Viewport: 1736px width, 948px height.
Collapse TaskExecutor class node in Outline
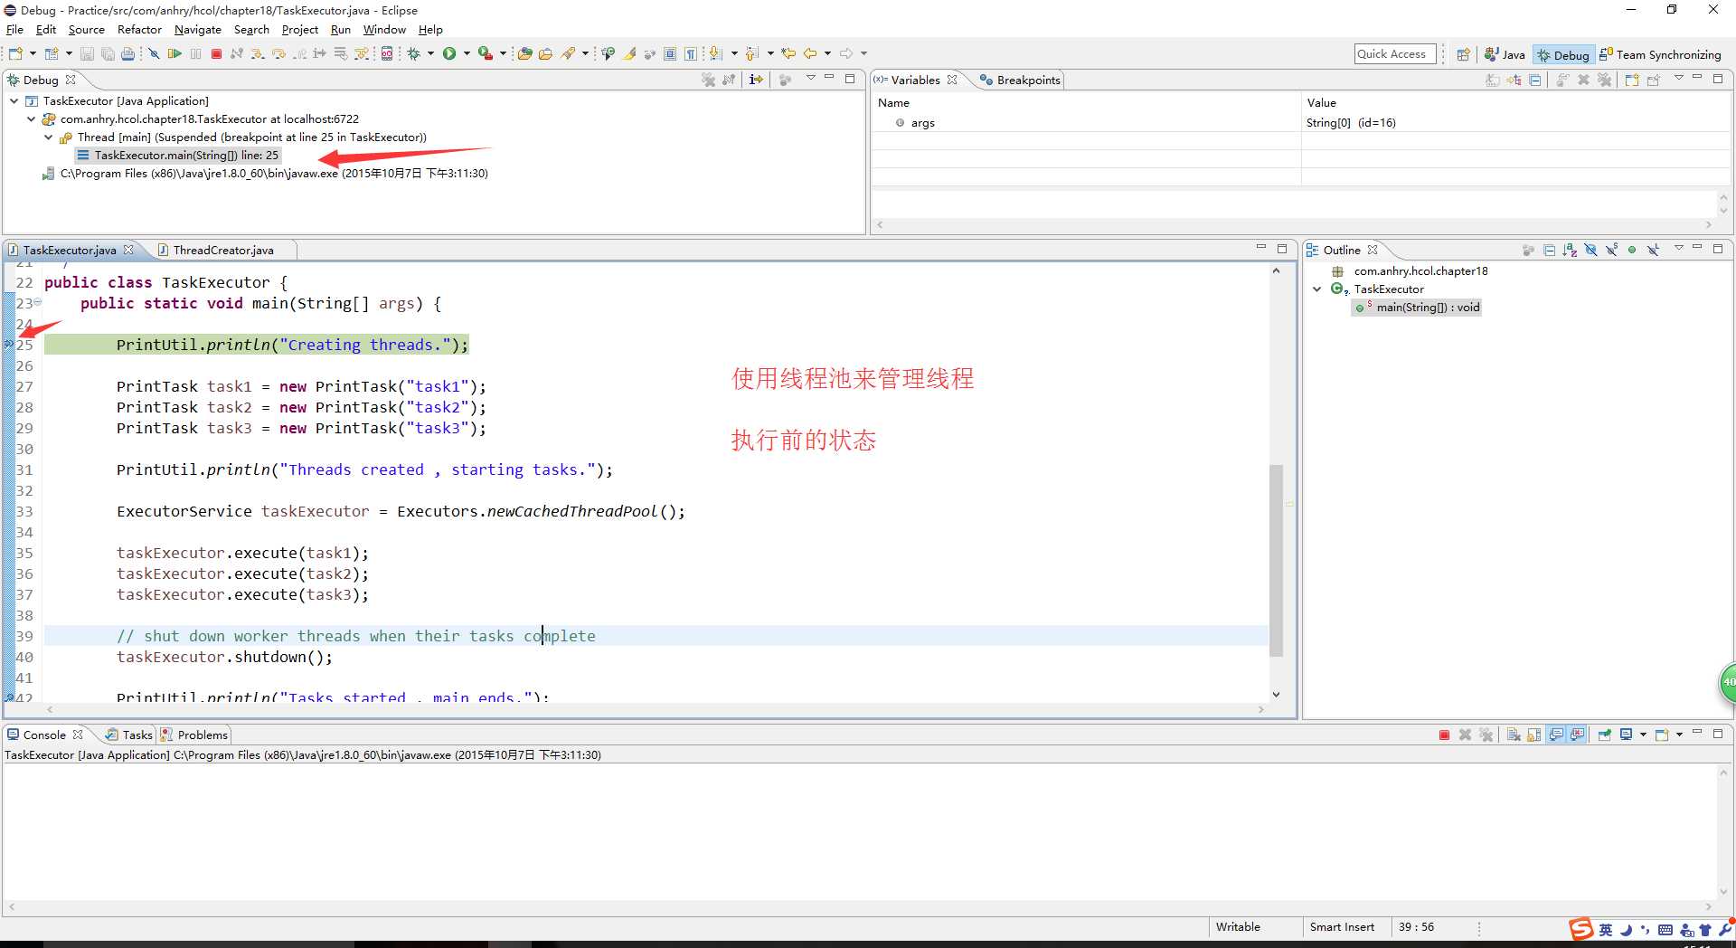[x=1317, y=289]
